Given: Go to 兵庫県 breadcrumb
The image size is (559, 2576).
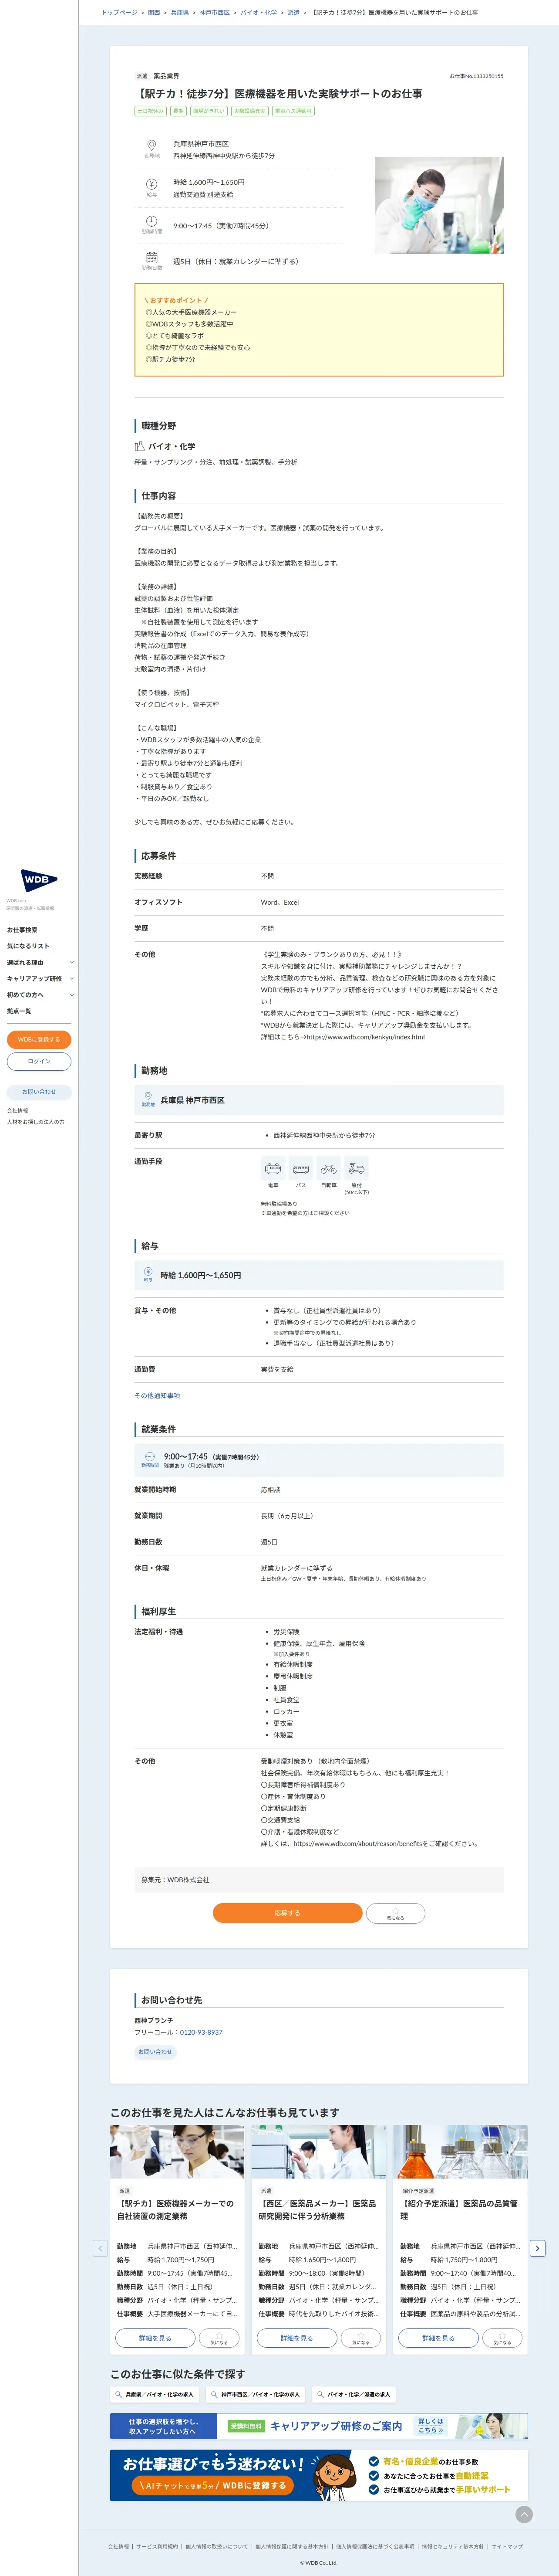Looking at the screenshot, I should [180, 13].
